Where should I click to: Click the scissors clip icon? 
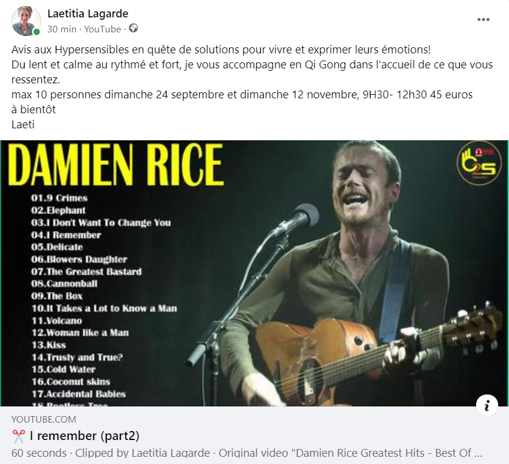[x=18, y=436]
